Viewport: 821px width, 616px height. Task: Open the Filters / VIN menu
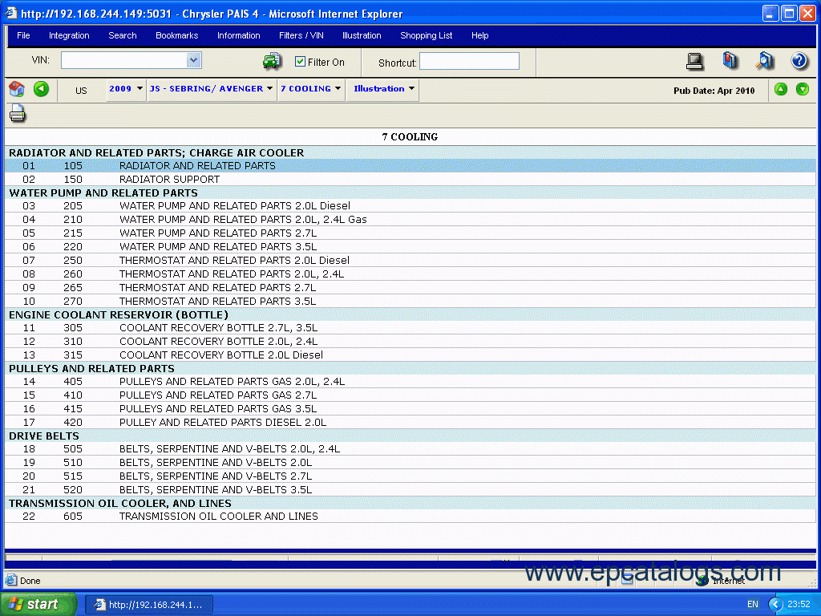[x=301, y=35]
